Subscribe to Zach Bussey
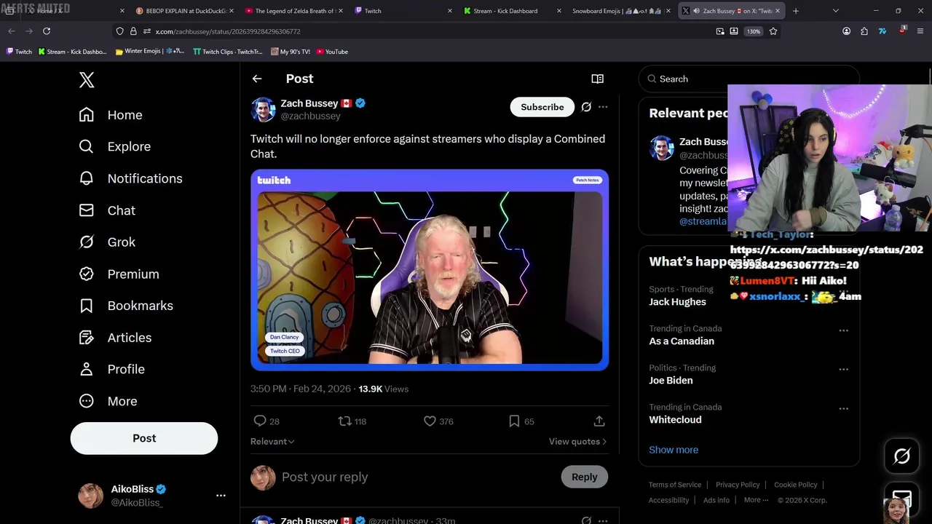 [x=542, y=107]
